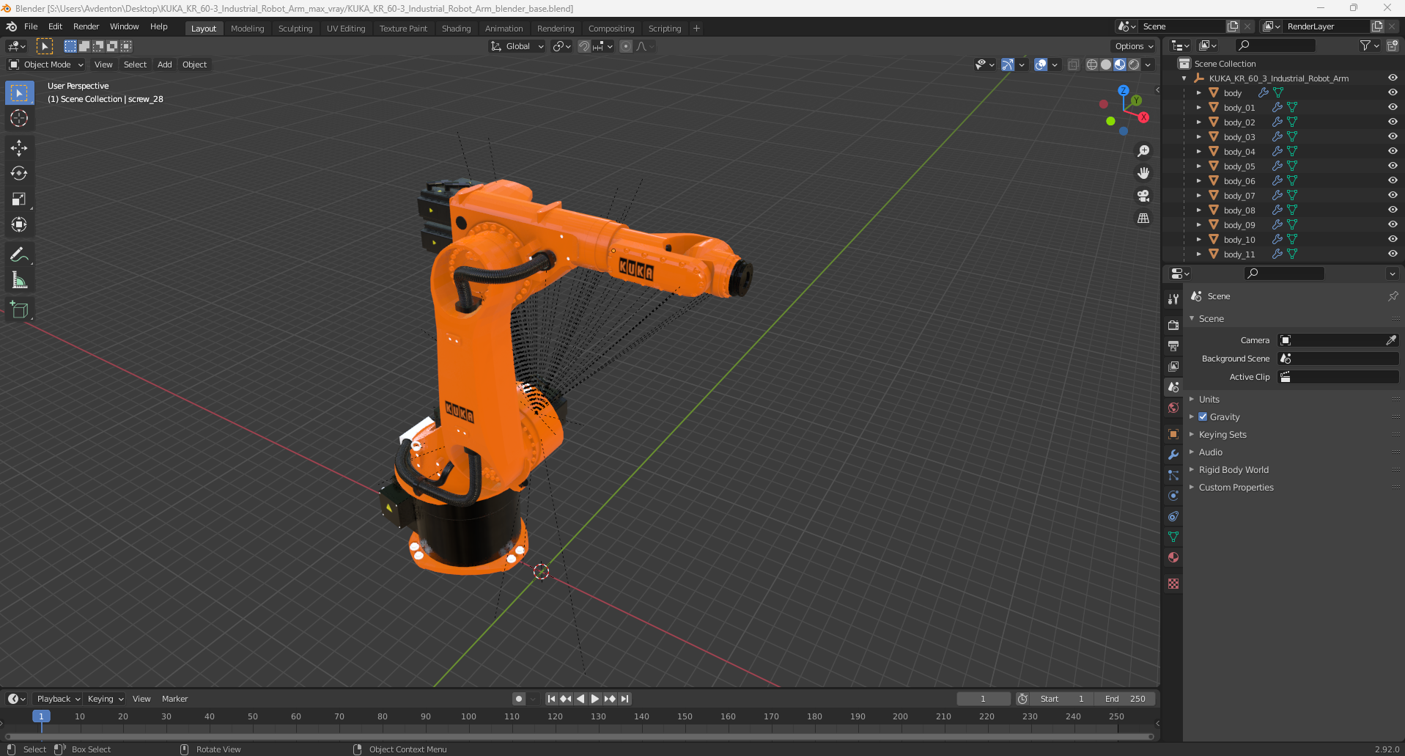Switch to the Modeling workspace tab
This screenshot has width=1405, height=756.
247,29
